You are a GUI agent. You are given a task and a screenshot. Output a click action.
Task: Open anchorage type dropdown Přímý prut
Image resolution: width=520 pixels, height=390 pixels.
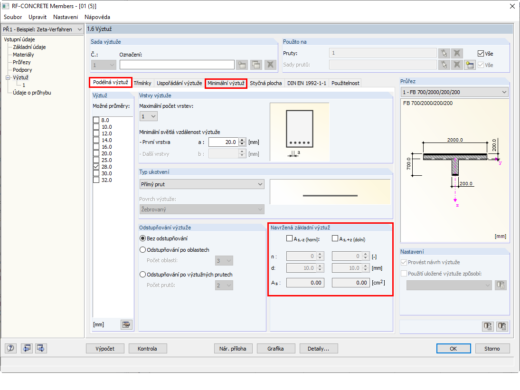[202, 184]
